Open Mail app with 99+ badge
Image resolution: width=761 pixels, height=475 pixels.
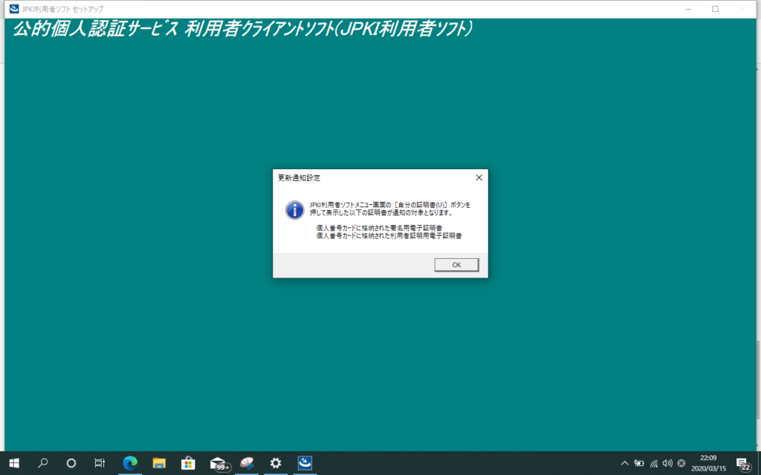(x=219, y=464)
